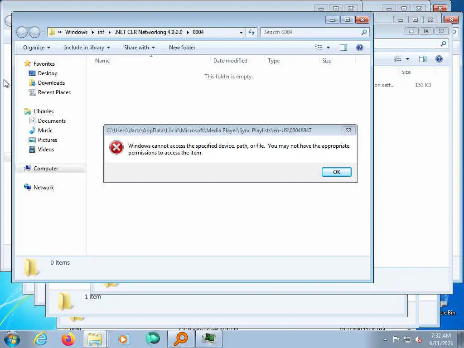The width and height of the screenshot is (464, 348).
Task: Open the clock showing 7:32 AM
Action: 441,339
